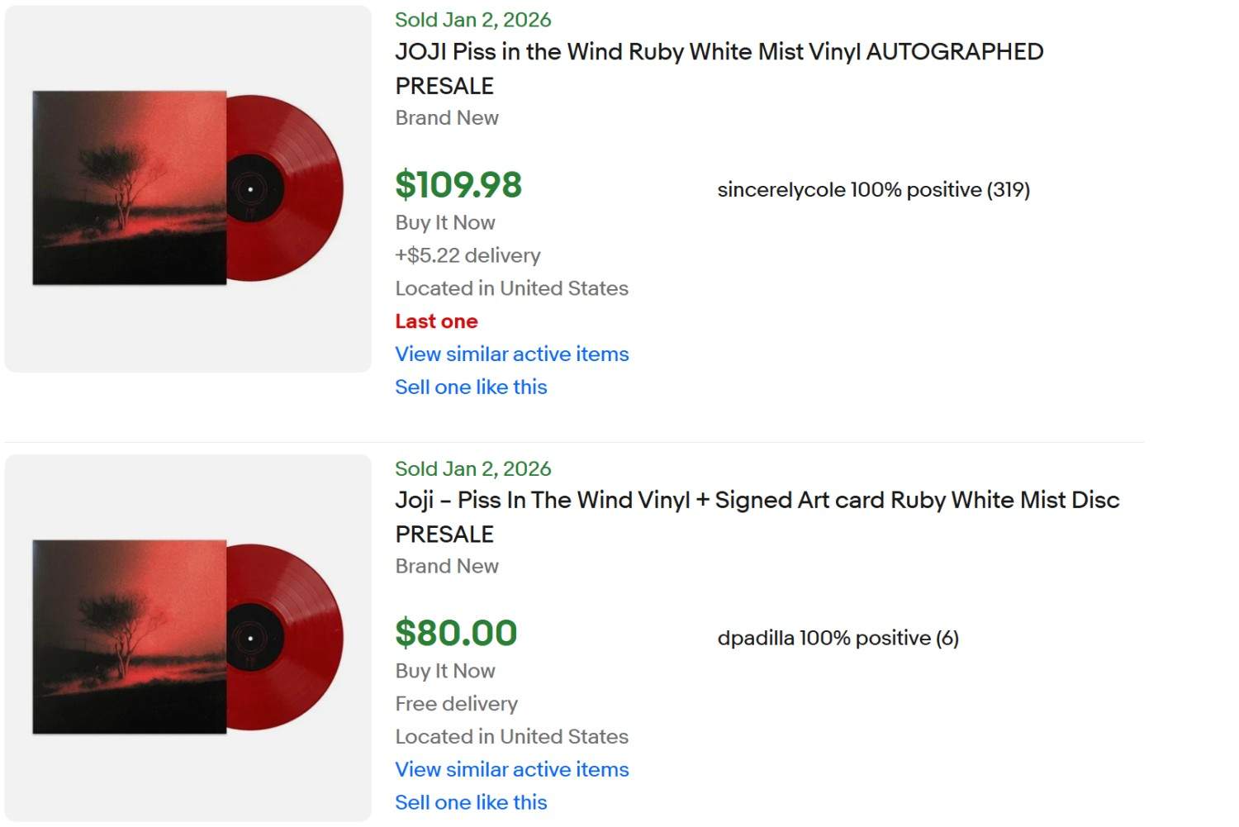1239x827 pixels.
Task: Open seller profile sincerelycole
Action: click(872, 189)
